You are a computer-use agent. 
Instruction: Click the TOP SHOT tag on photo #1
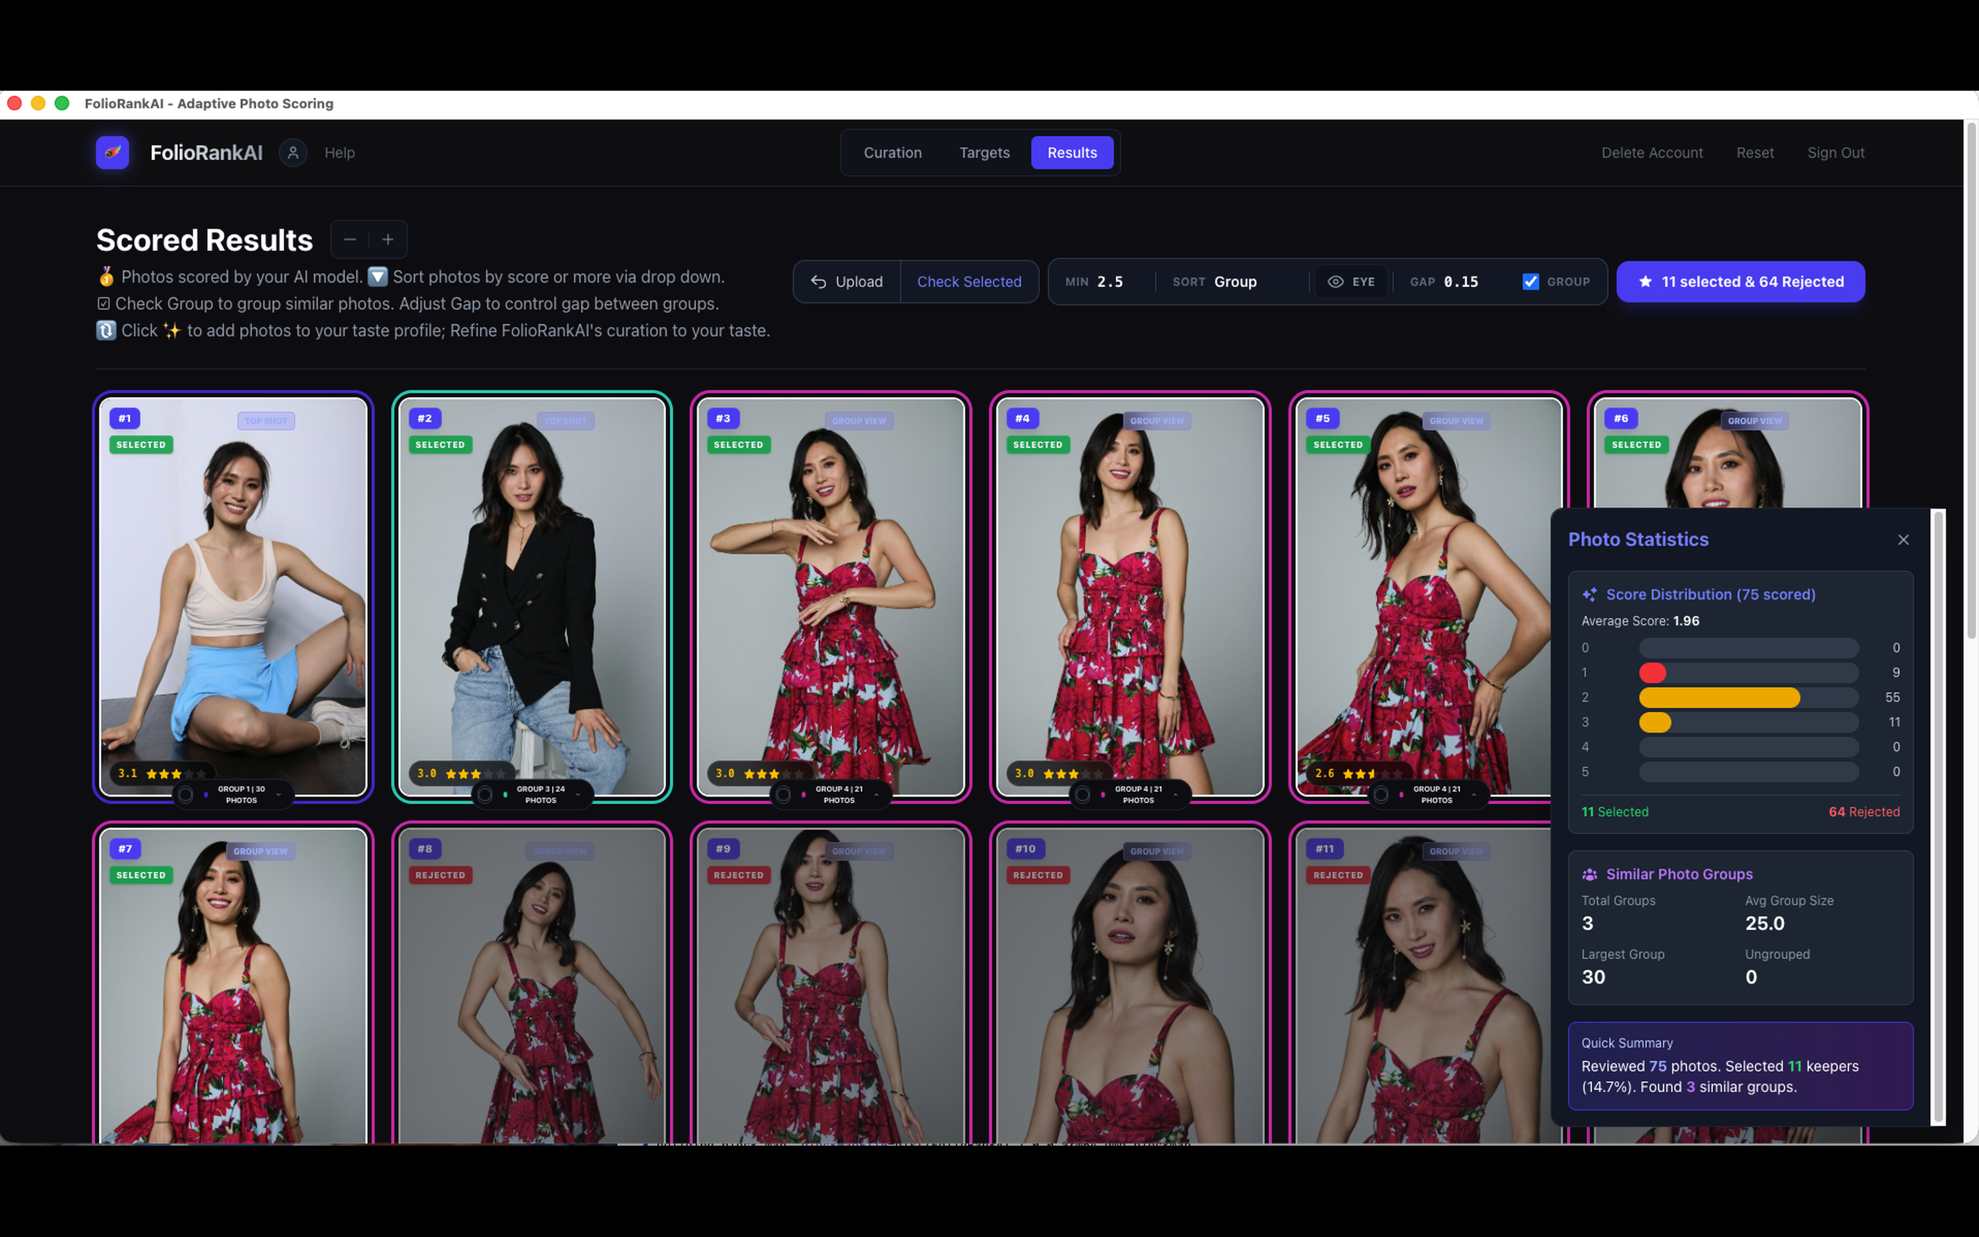click(x=266, y=421)
